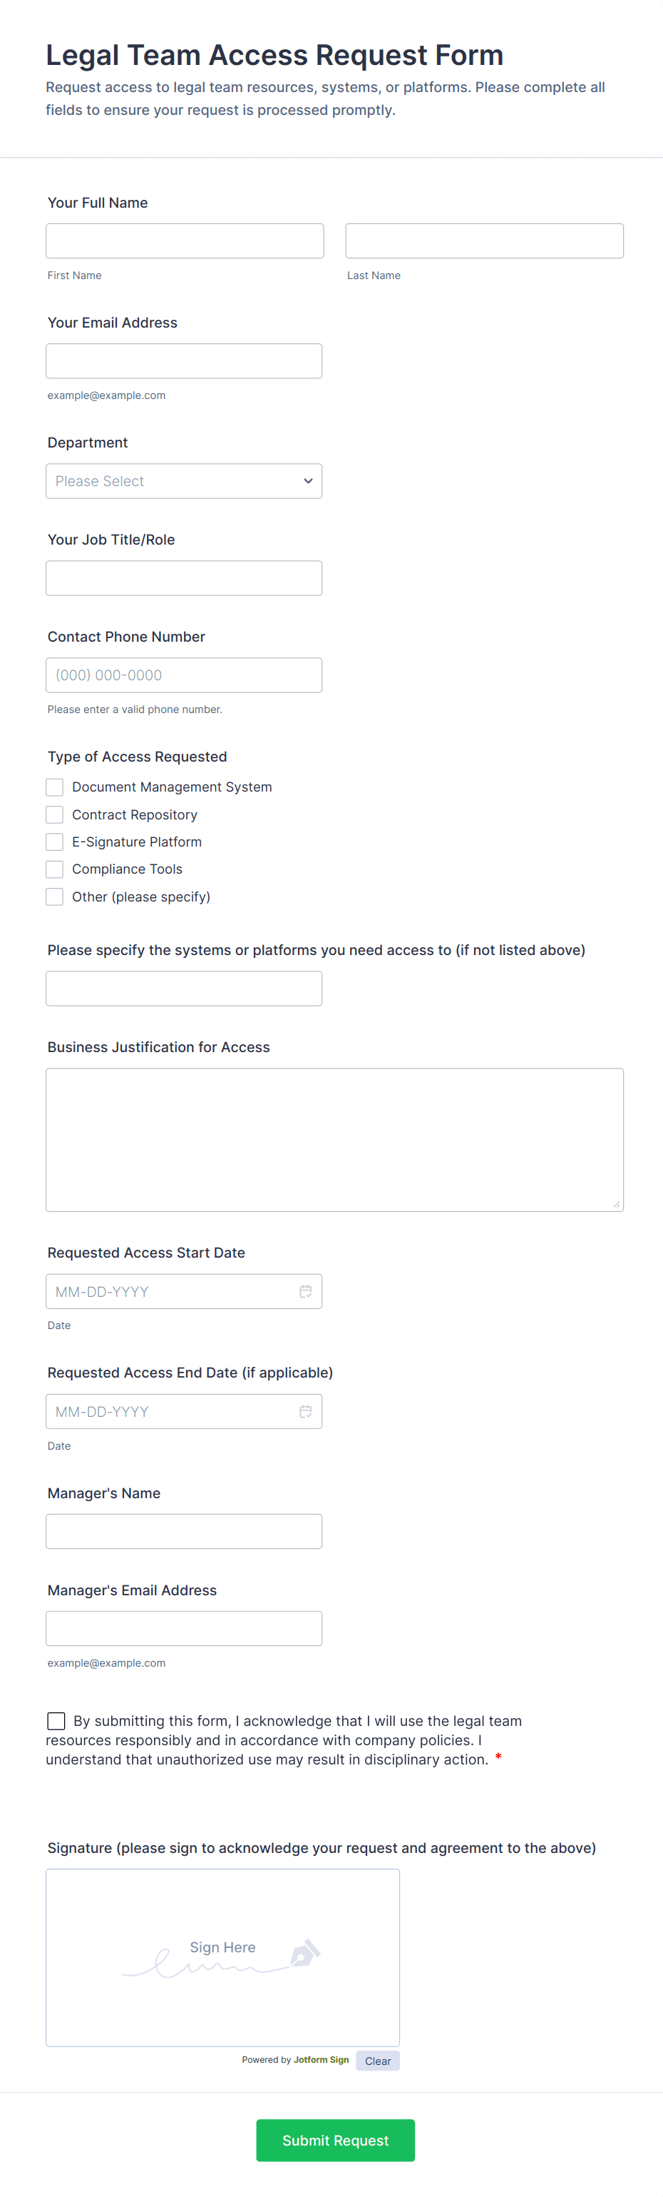663x2197 pixels.
Task: Clear the signature pad
Action: (378, 2061)
